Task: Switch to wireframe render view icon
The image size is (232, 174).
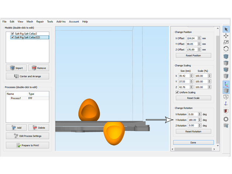Action: pos(226,97)
